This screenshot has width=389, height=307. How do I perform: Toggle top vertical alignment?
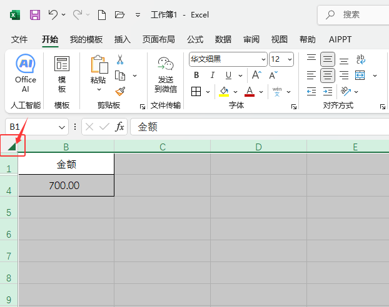pos(311,58)
